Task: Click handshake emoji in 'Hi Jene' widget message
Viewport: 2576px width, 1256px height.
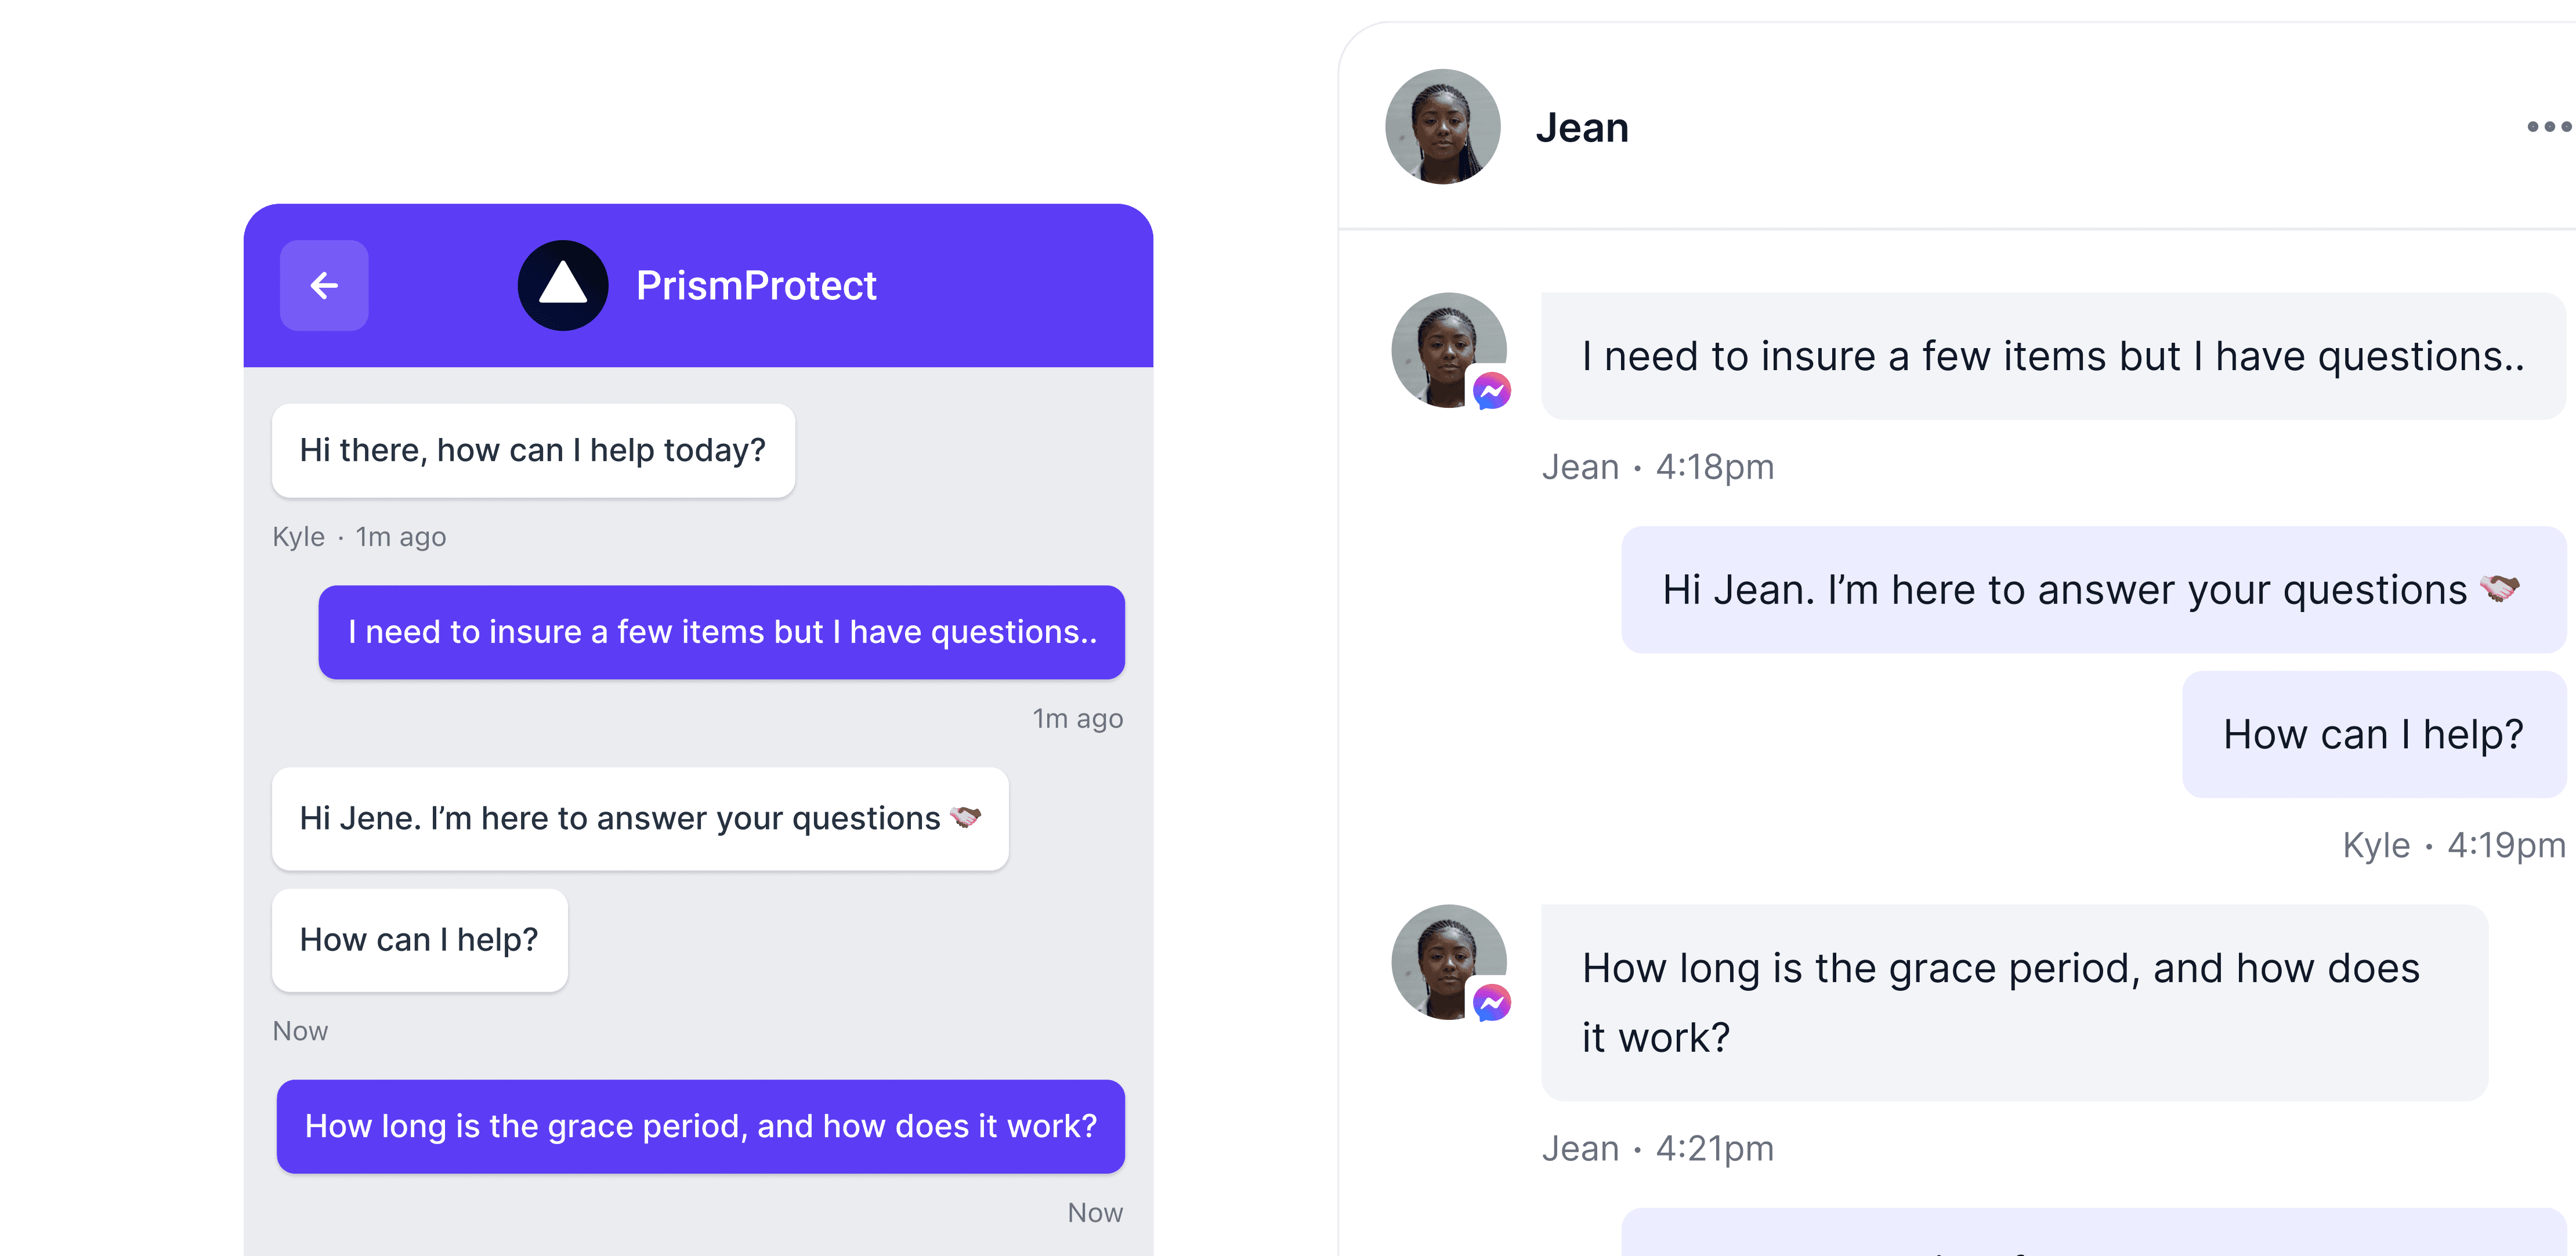Action: pyautogui.click(x=965, y=817)
